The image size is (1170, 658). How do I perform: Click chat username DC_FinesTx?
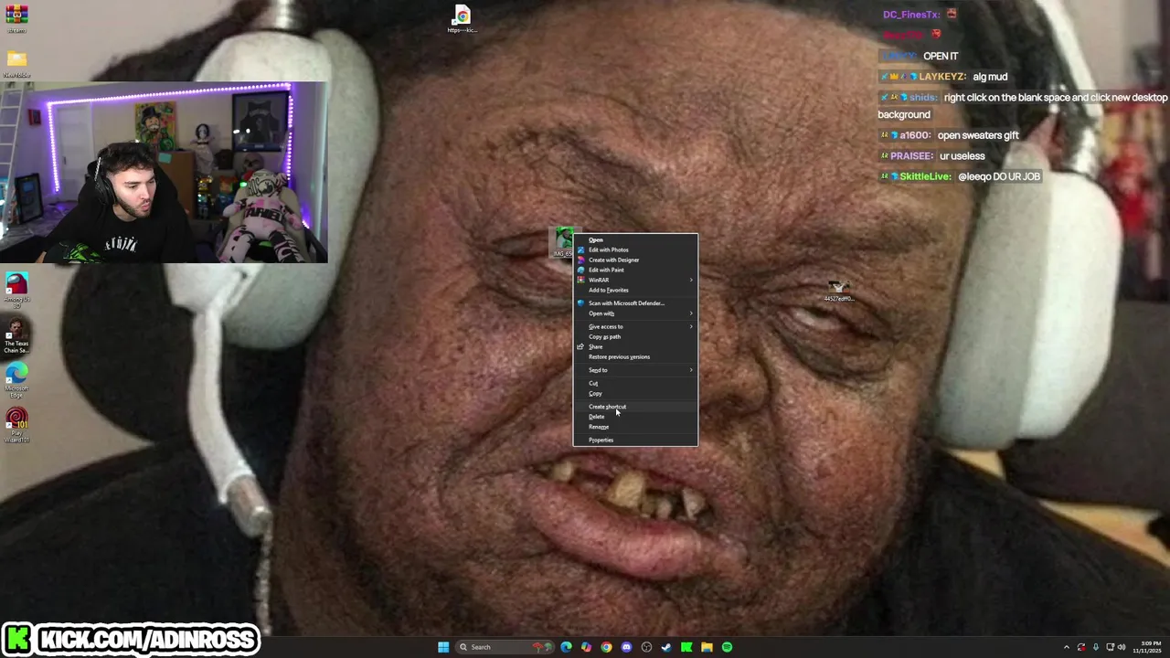pos(911,15)
